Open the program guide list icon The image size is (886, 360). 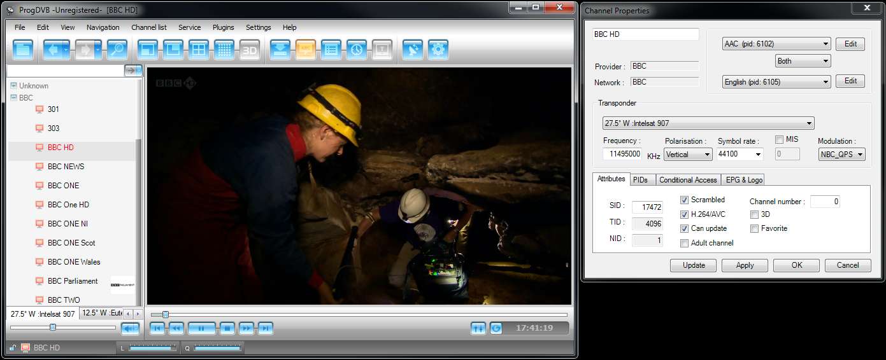tap(331, 50)
